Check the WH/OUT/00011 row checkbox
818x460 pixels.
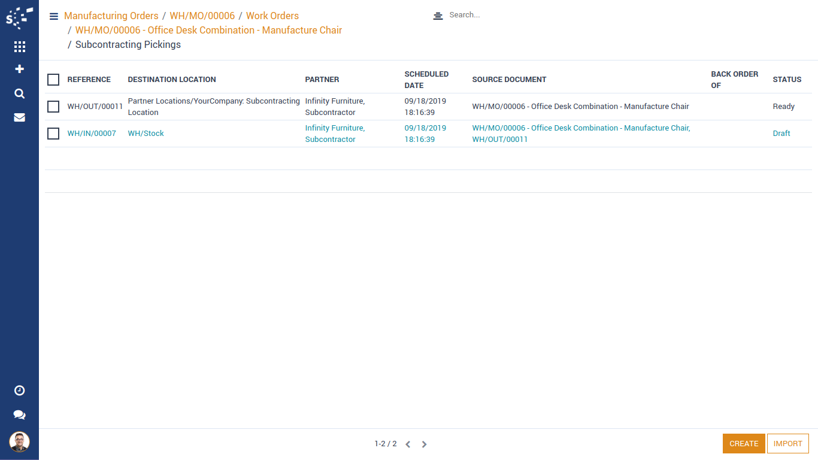click(53, 107)
